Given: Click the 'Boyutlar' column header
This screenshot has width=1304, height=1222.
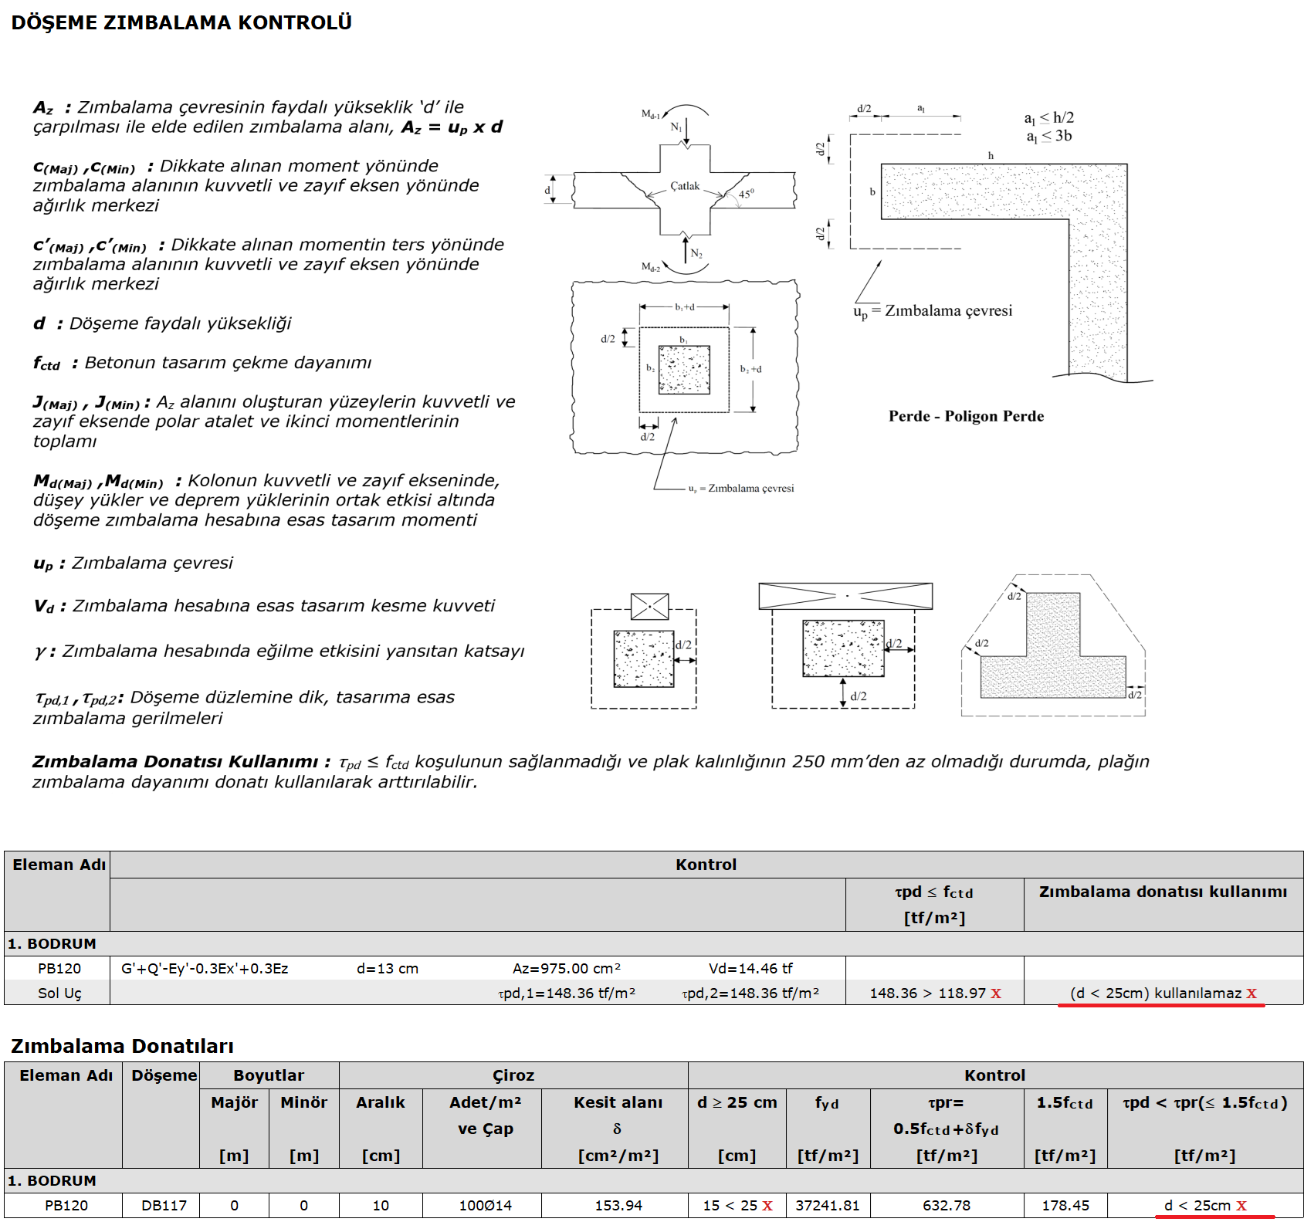Looking at the screenshot, I should point(269,1075).
